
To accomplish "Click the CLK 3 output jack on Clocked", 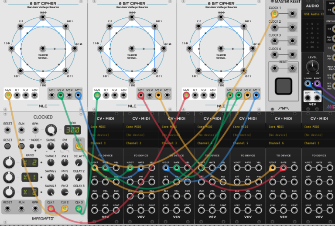I will click(x=79, y=208).
